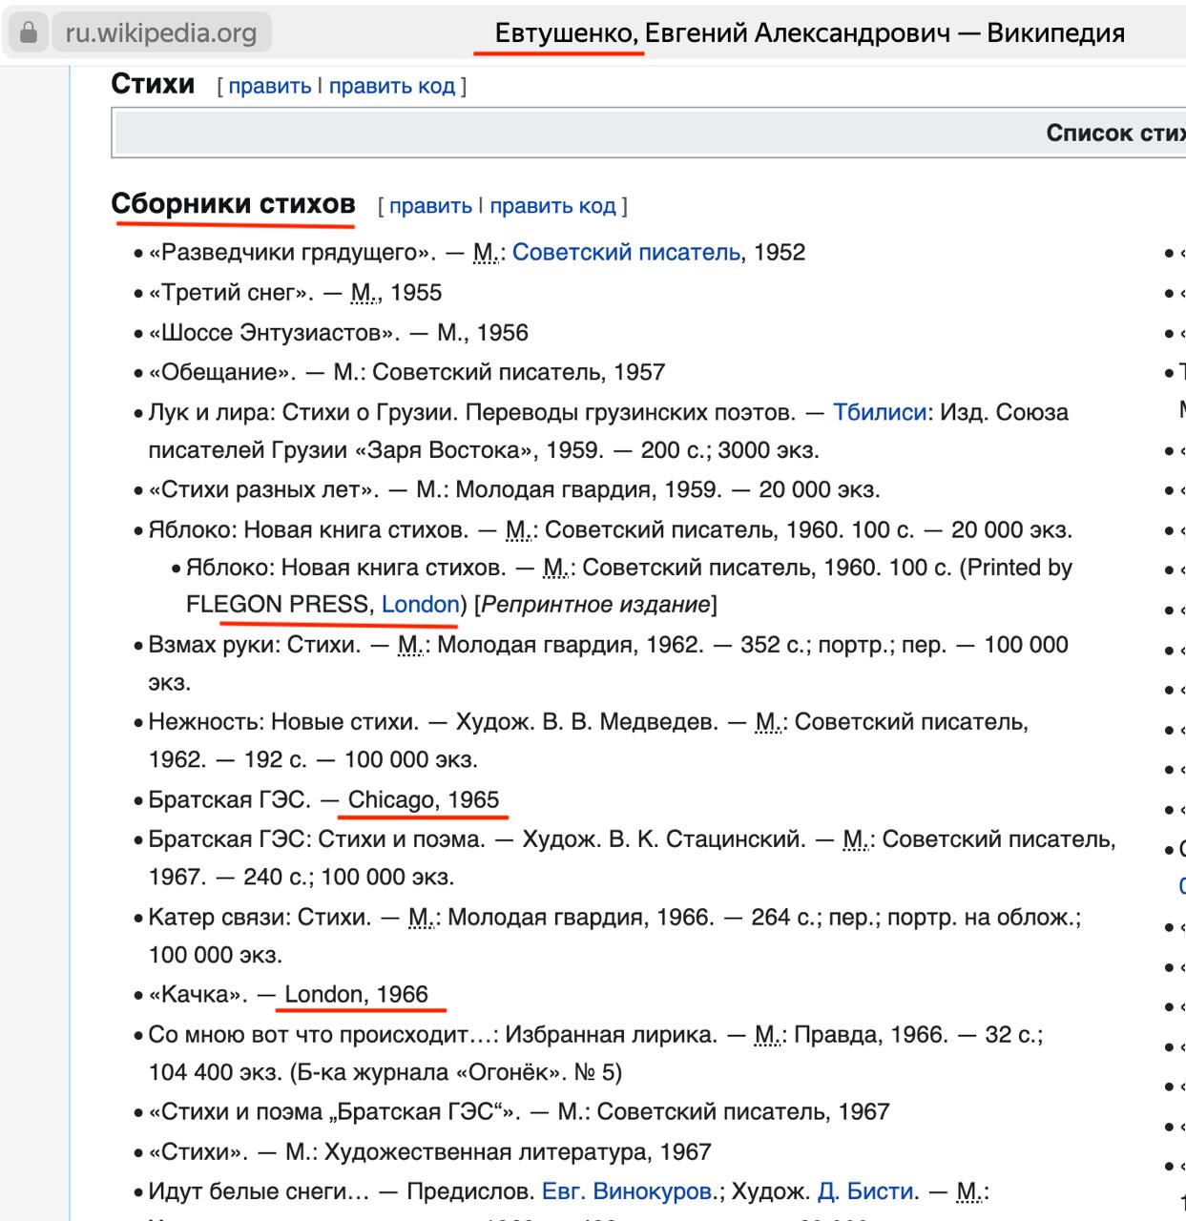The image size is (1186, 1221).
Task: Edit the Сборники стихов section via 'править'
Action: [x=430, y=206]
